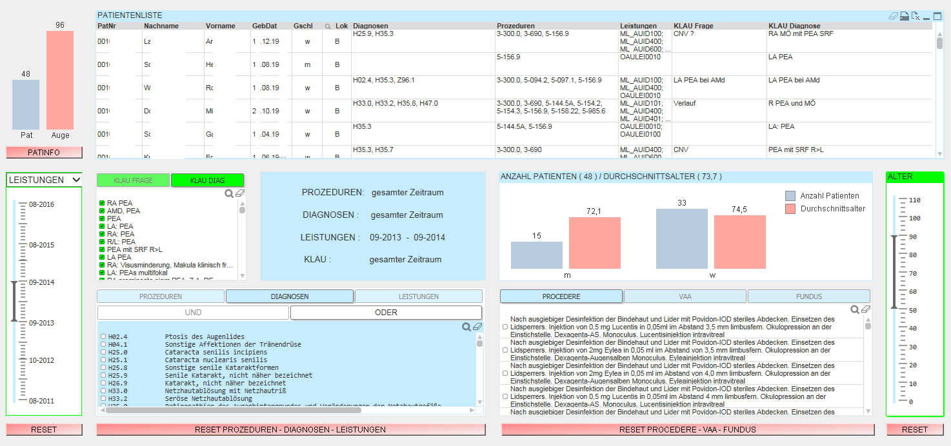Clear Procedere text list with the eraser
This screenshot has width=951, height=446.
tap(866, 309)
